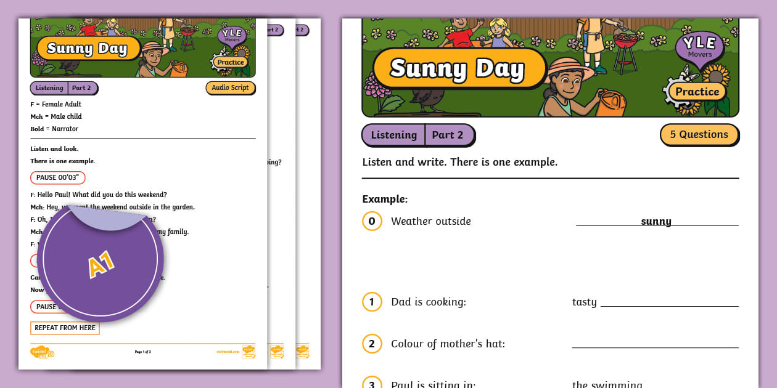This screenshot has width=777, height=388.
Task: Click the Practice gear badge on right worksheet
Action: point(696,92)
